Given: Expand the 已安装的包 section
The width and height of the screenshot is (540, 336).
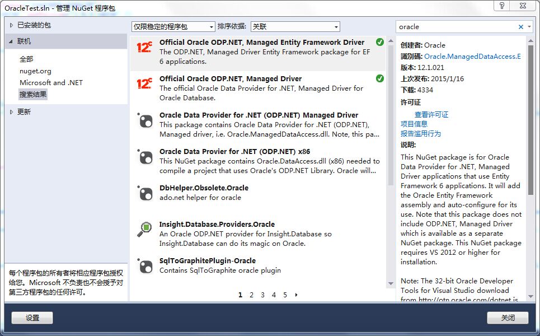Looking at the screenshot, I should (11, 25).
